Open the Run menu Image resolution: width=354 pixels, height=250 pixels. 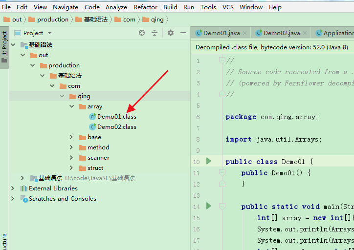click(189, 7)
